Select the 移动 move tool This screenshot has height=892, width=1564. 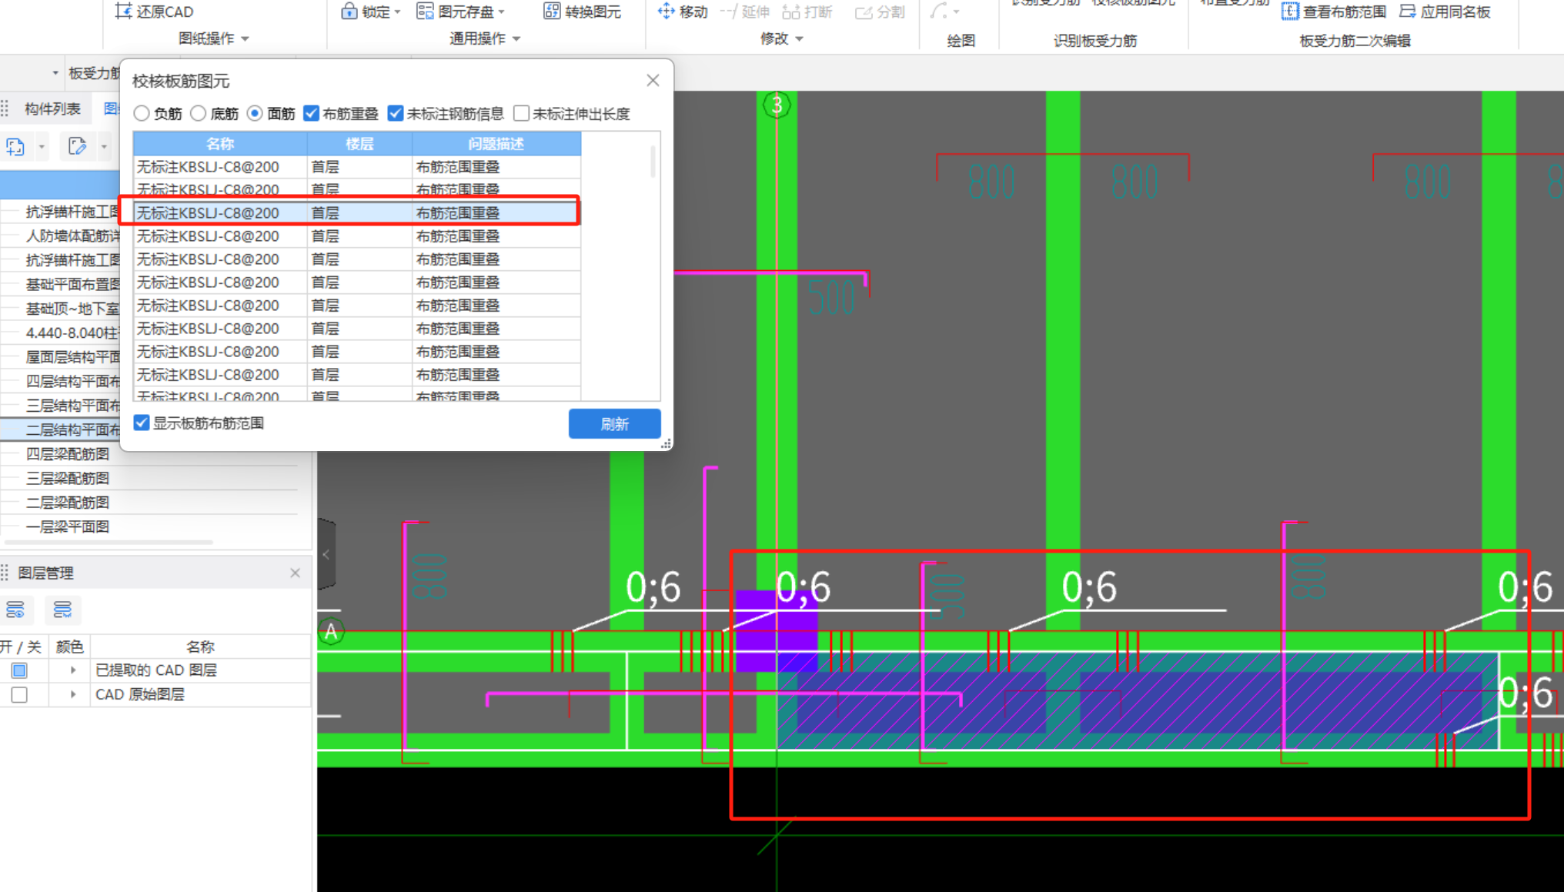[x=682, y=12]
